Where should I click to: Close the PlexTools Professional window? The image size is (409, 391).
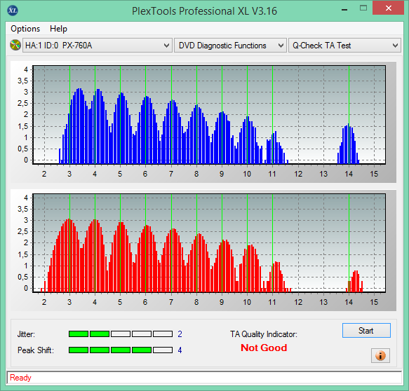[389, 8]
